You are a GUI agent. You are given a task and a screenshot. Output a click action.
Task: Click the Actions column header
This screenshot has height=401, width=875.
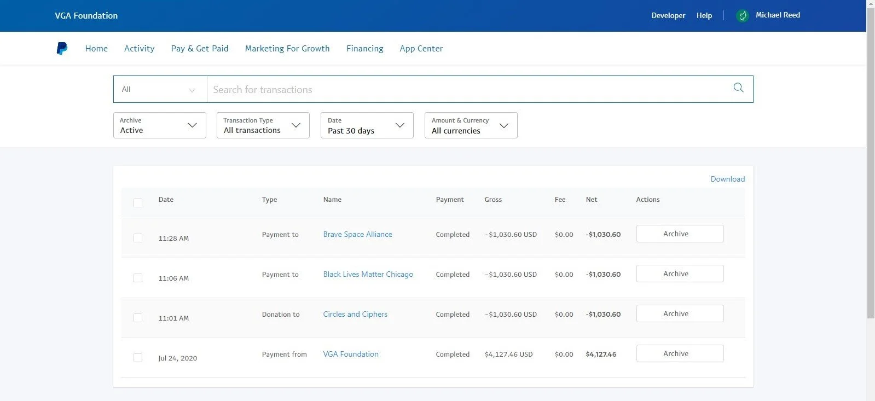pyautogui.click(x=648, y=200)
